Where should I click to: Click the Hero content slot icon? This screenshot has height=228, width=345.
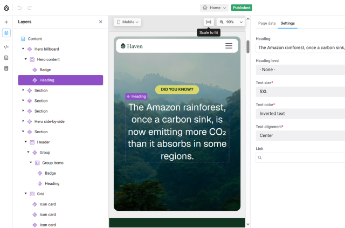[x=32, y=59]
